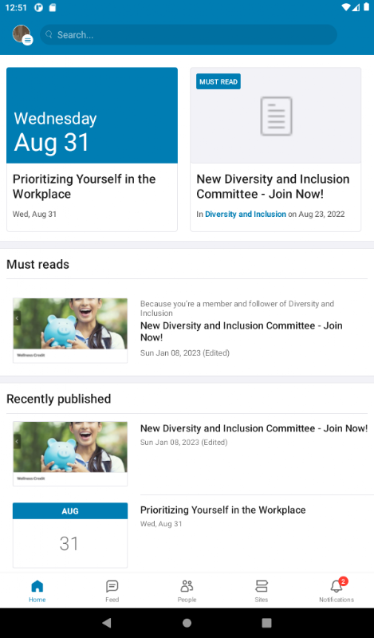The height and width of the screenshot is (638, 374).
Task: Open the Diversity and Inclusion site link
Action: 246,214
